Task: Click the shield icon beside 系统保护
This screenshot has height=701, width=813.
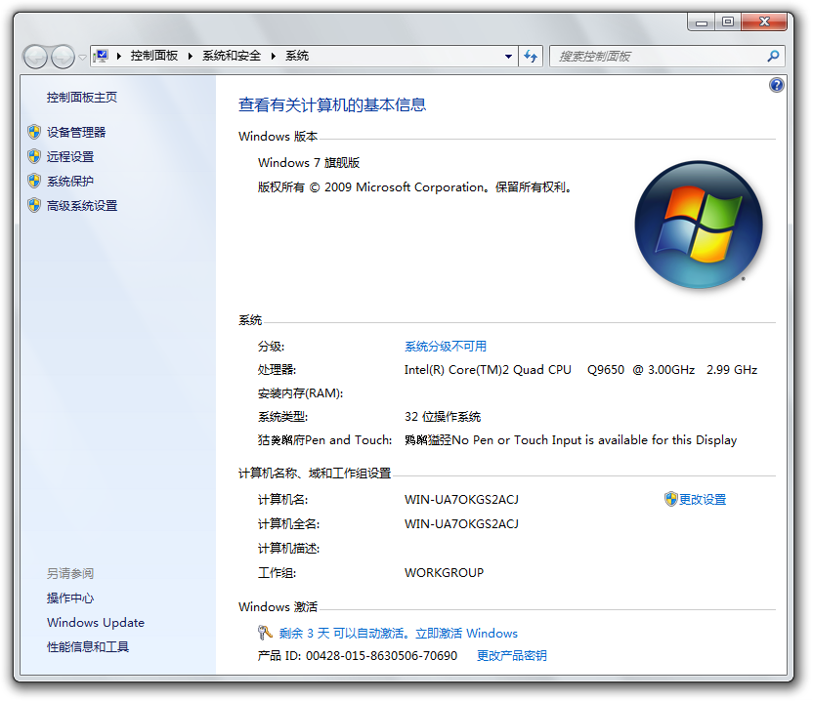Action: pos(34,181)
